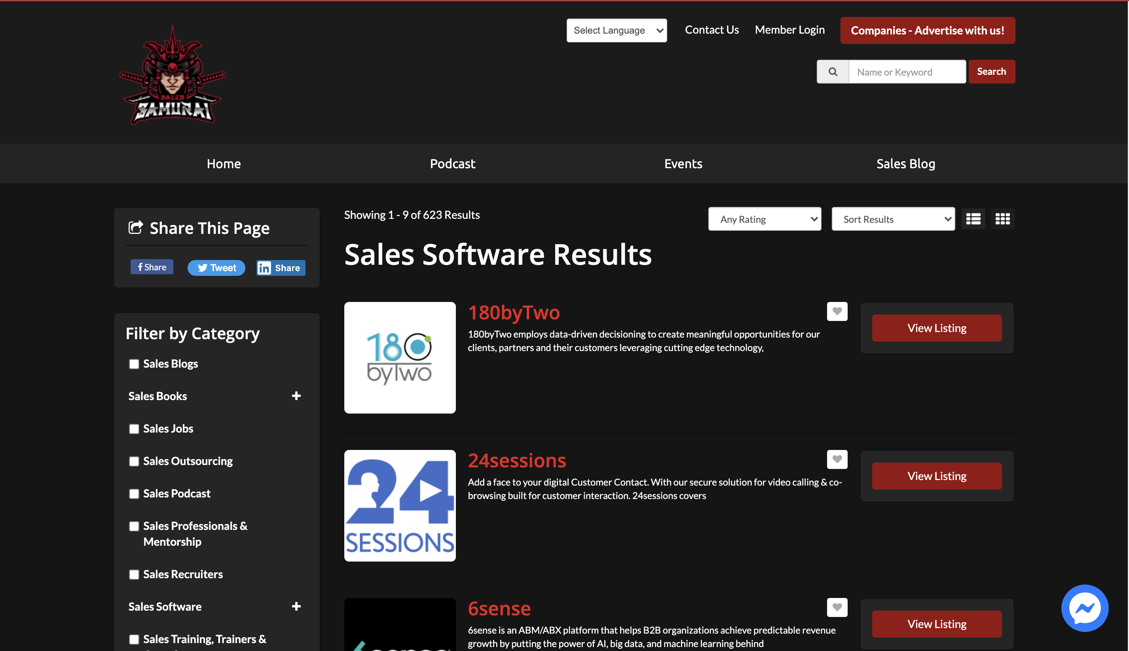Click the Name or Keyword search field
Screen dimensions: 1129x651
point(907,72)
